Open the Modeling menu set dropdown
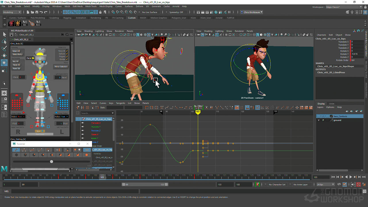Image resolution: width=368 pixels, height=207 pixels. tap(12, 12)
